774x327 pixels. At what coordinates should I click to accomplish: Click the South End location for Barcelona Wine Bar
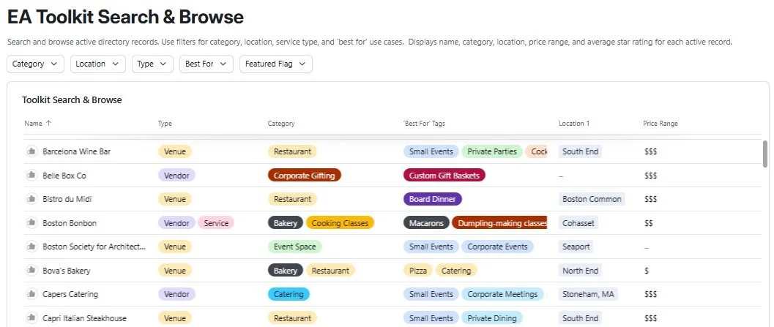click(x=580, y=151)
